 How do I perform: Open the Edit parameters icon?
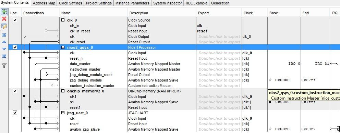(4, 26)
